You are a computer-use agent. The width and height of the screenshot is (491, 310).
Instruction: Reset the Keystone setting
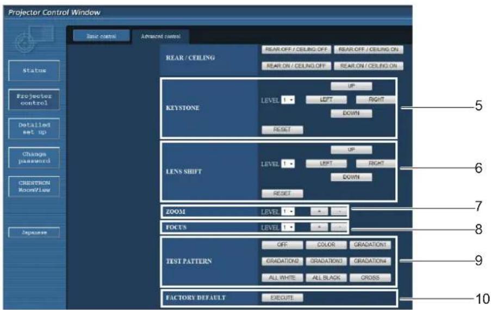tap(282, 129)
